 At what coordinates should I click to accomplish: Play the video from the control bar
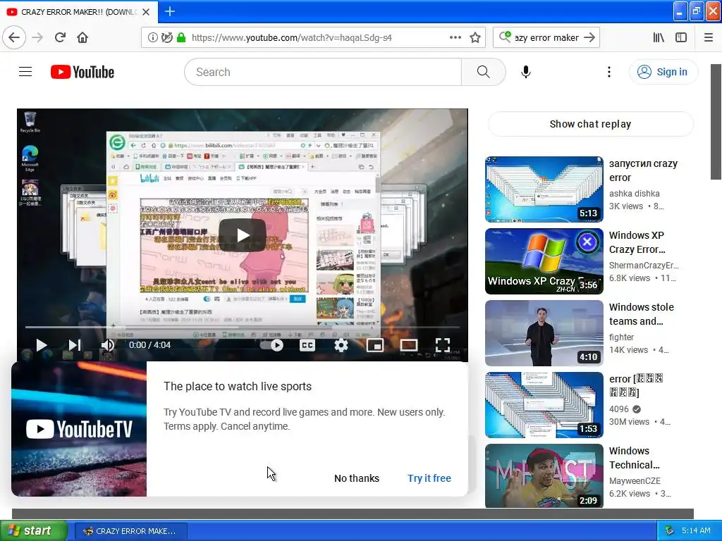(42, 345)
